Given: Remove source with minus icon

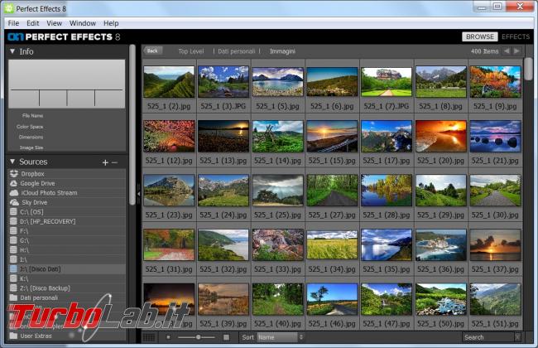Looking at the screenshot, I should [x=114, y=162].
